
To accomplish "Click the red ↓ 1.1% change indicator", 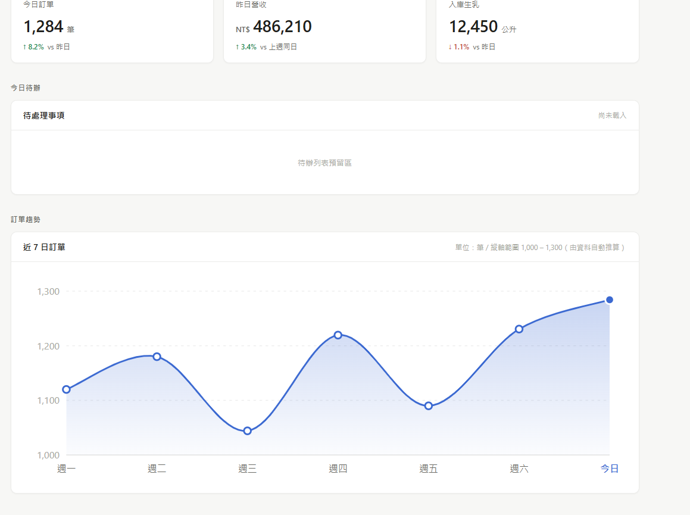I will [x=459, y=47].
